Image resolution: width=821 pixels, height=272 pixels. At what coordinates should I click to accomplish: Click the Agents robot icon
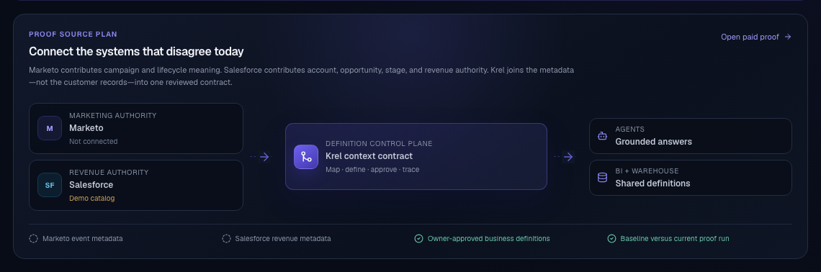602,136
